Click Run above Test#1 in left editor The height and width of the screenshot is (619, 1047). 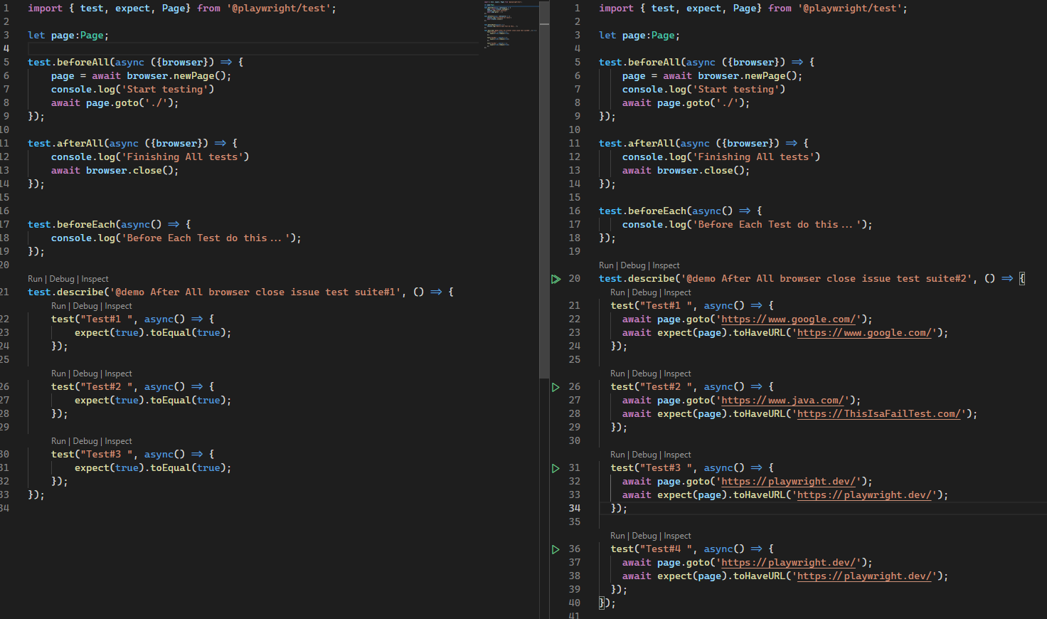[58, 306]
